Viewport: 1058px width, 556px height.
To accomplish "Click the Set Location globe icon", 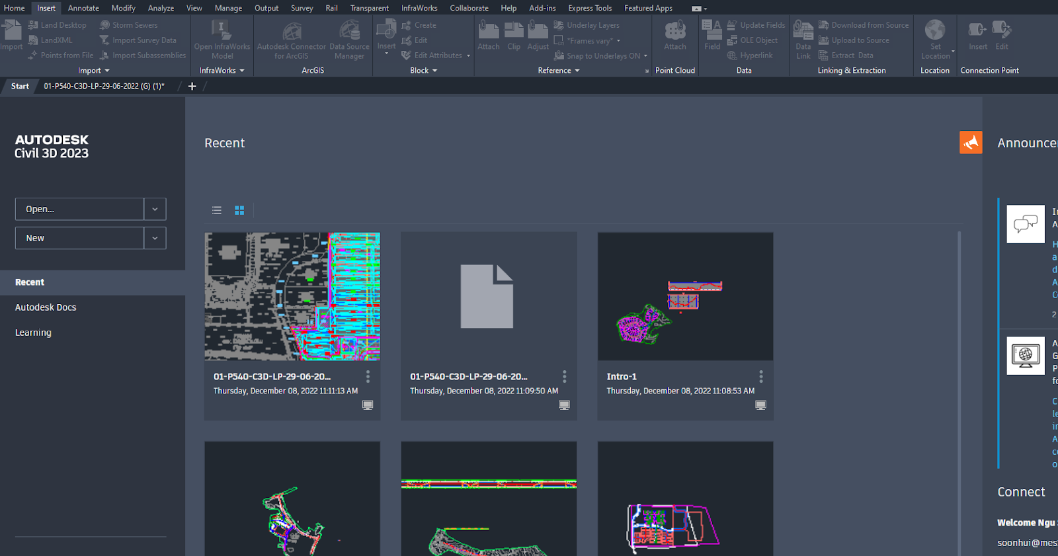I will (934, 31).
